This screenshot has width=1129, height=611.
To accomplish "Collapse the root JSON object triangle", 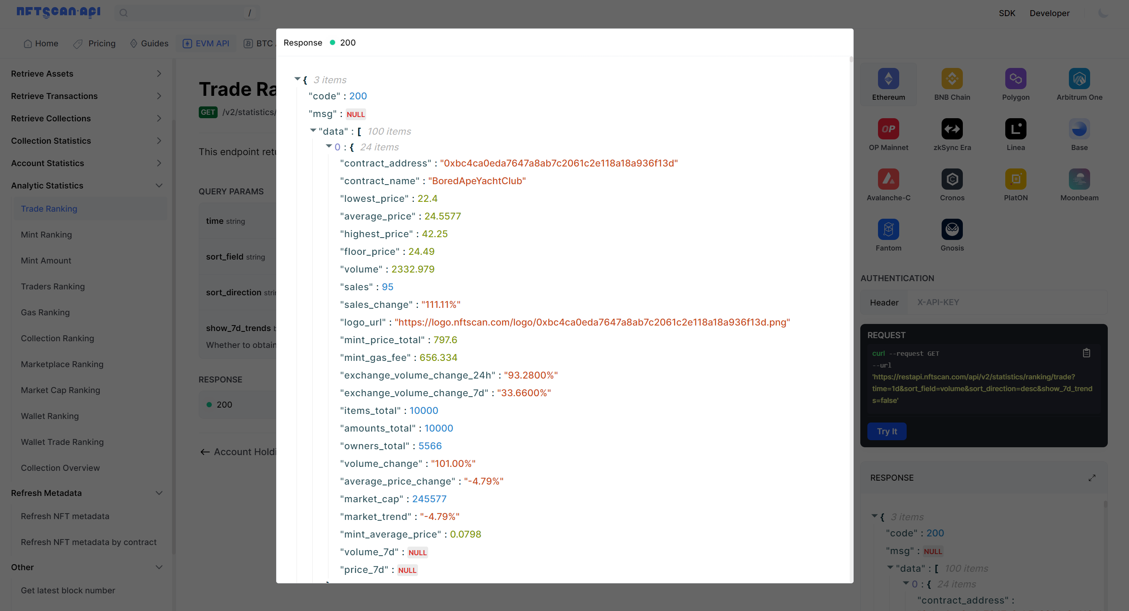I will point(297,79).
